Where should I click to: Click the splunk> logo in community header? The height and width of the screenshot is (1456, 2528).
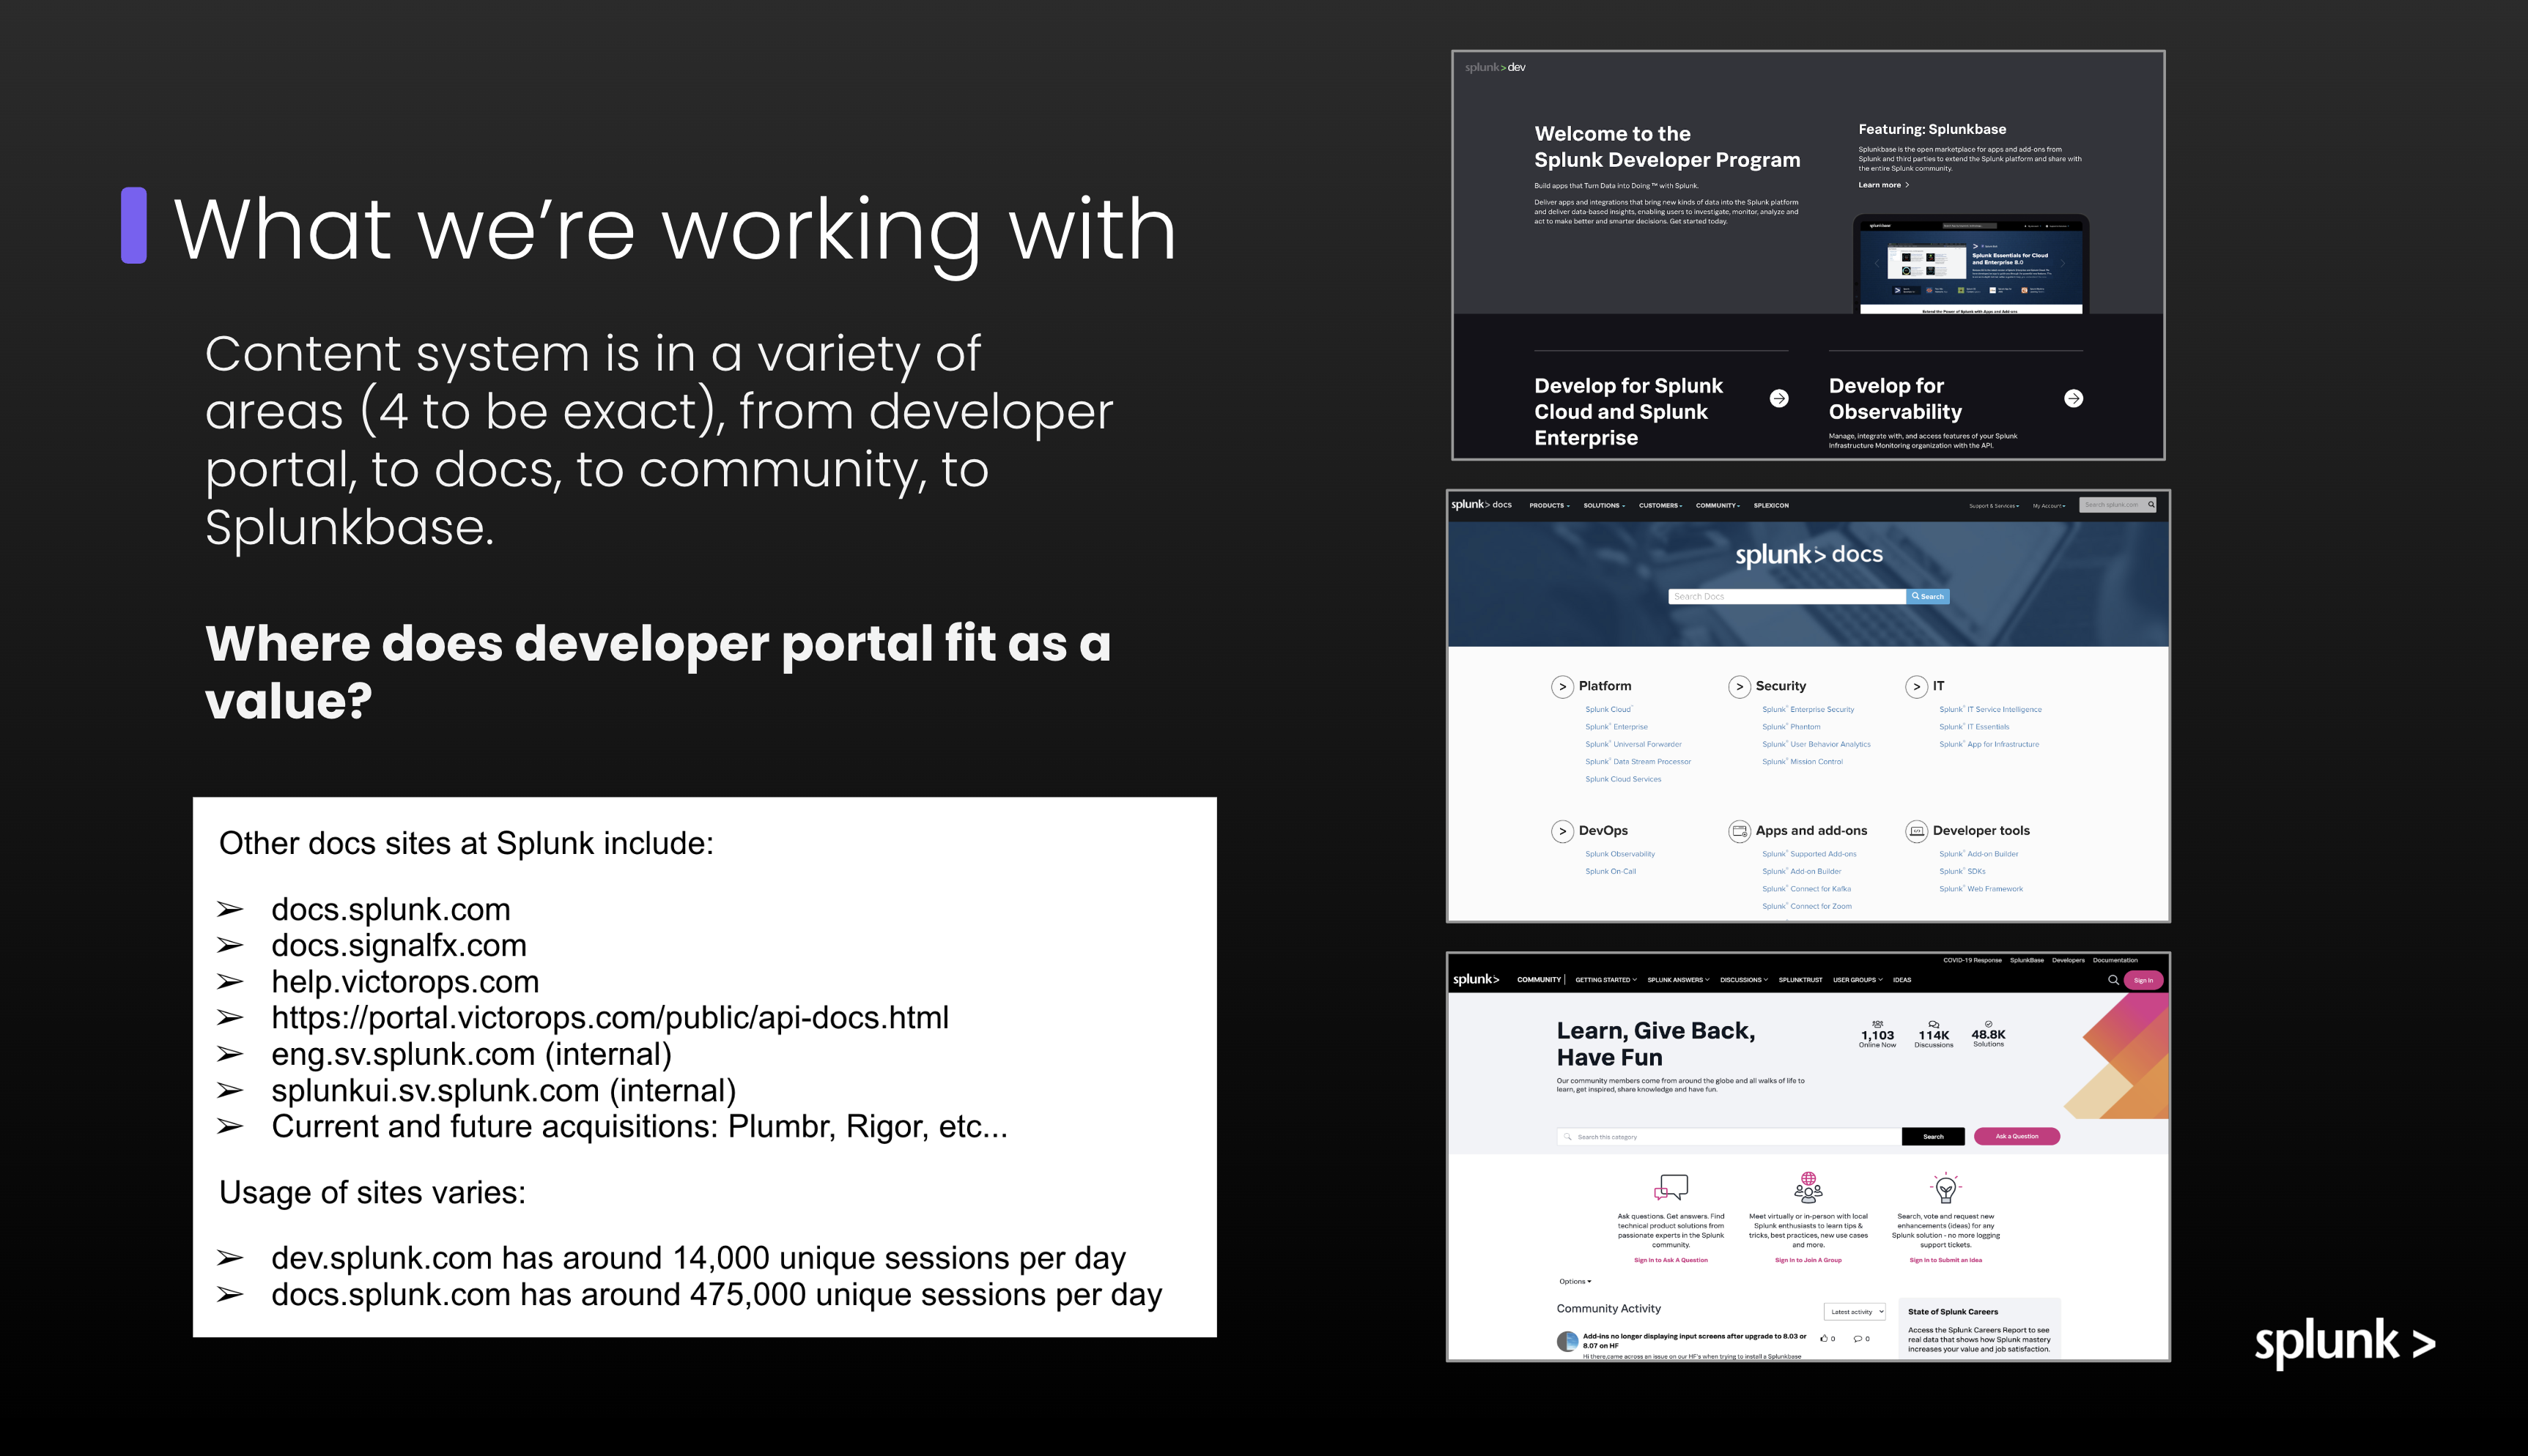click(x=1476, y=980)
